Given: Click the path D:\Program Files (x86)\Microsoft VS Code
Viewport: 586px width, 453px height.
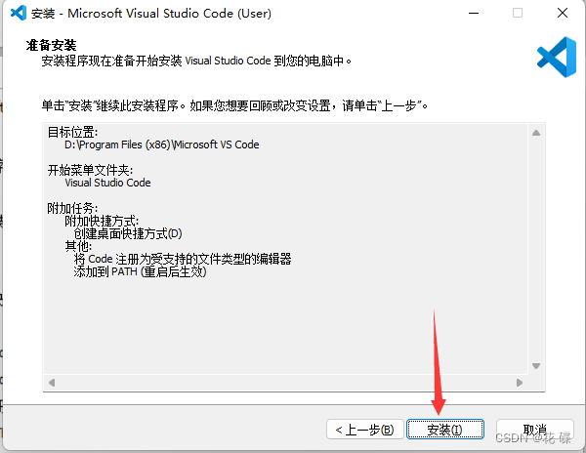Looking at the screenshot, I should (x=162, y=144).
